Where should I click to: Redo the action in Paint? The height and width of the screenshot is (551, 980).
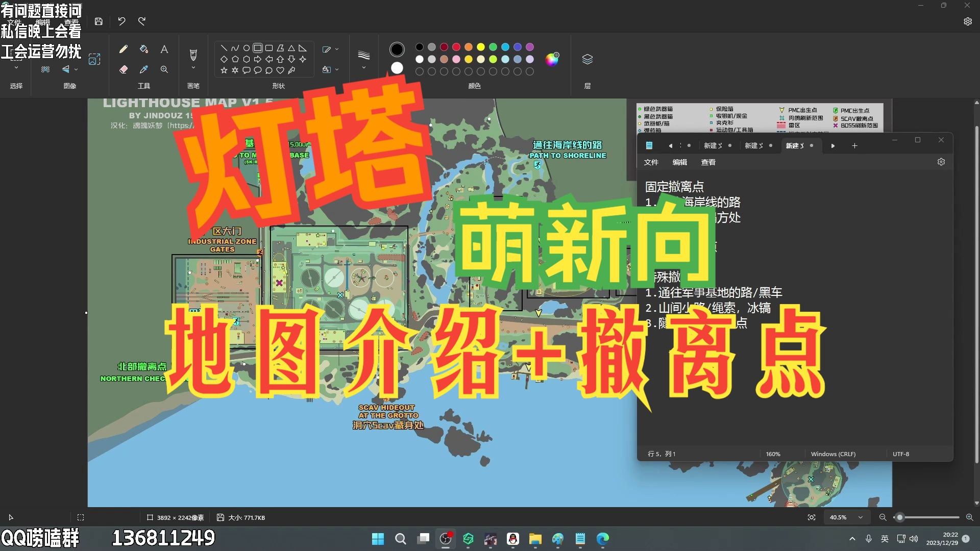(x=142, y=21)
